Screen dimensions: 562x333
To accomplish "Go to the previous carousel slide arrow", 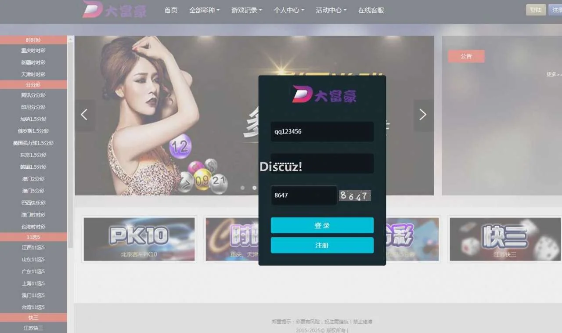I will [84, 115].
